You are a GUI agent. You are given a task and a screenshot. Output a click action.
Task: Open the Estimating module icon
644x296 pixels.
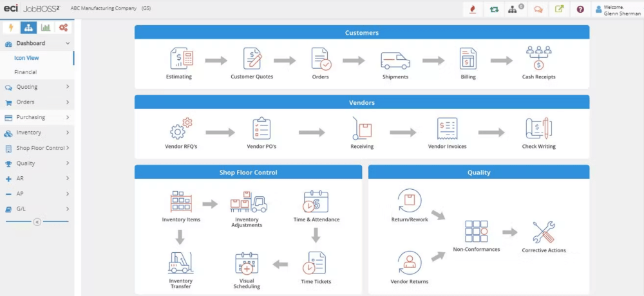[x=182, y=59]
